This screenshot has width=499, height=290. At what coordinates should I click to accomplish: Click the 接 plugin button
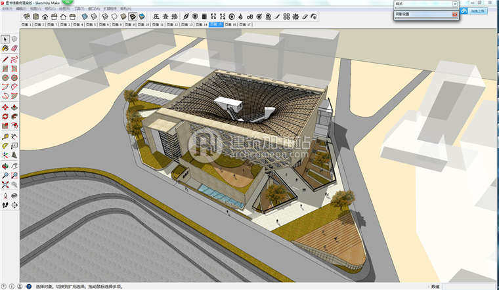pyautogui.click(x=175, y=16)
